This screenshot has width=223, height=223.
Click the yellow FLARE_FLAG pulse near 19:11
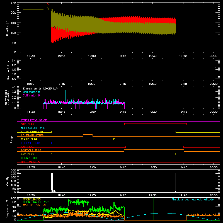click(x=114, y=139)
